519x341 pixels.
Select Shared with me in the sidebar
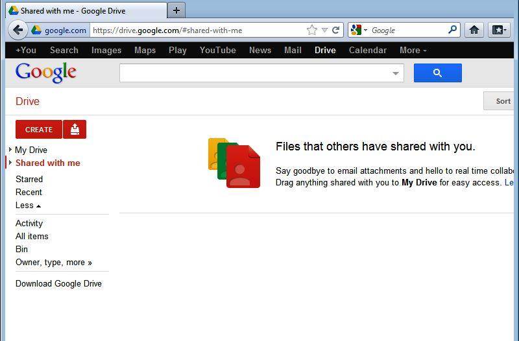point(47,163)
